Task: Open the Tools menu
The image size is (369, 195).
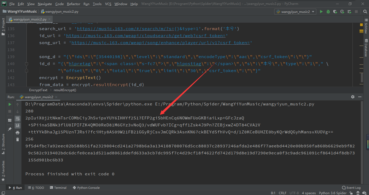Action: point(97,4)
